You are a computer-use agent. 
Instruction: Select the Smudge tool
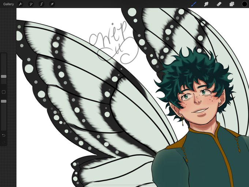point(206,4)
